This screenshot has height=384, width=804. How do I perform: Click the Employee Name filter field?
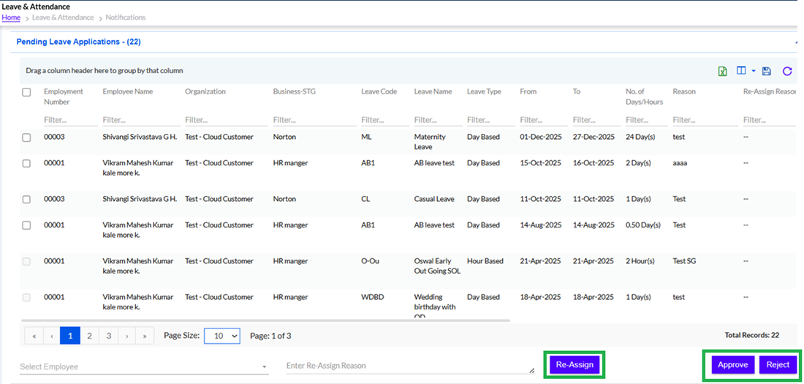(141, 120)
